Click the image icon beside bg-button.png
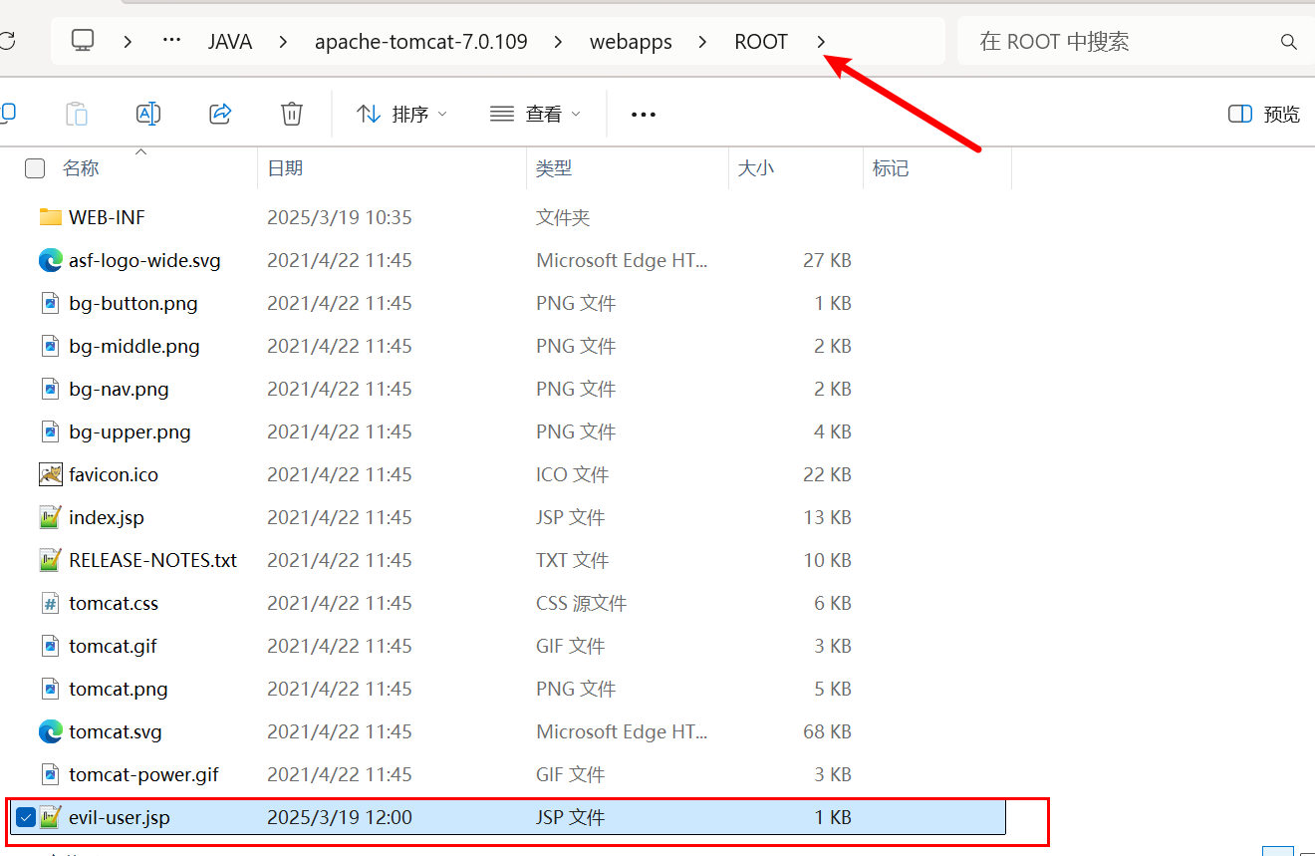1315x856 pixels. (50, 303)
